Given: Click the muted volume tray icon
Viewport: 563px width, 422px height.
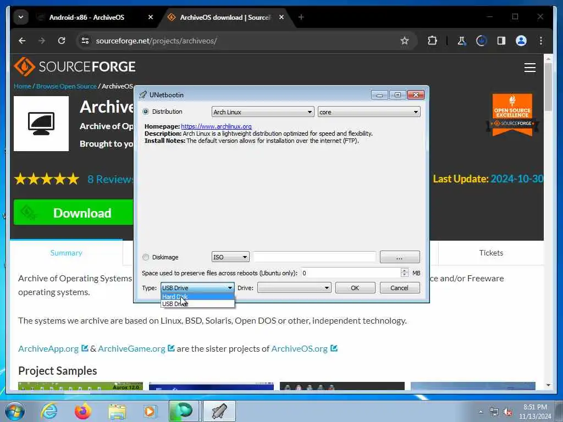Looking at the screenshot, I should point(507,412).
